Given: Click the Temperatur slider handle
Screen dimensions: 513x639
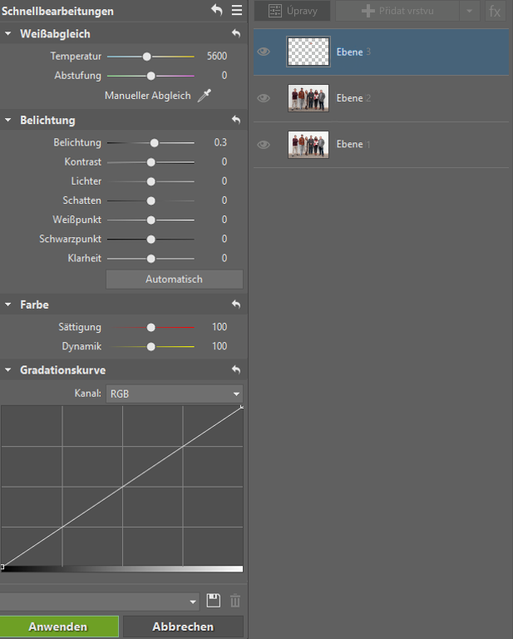Looking at the screenshot, I should (147, 57).
